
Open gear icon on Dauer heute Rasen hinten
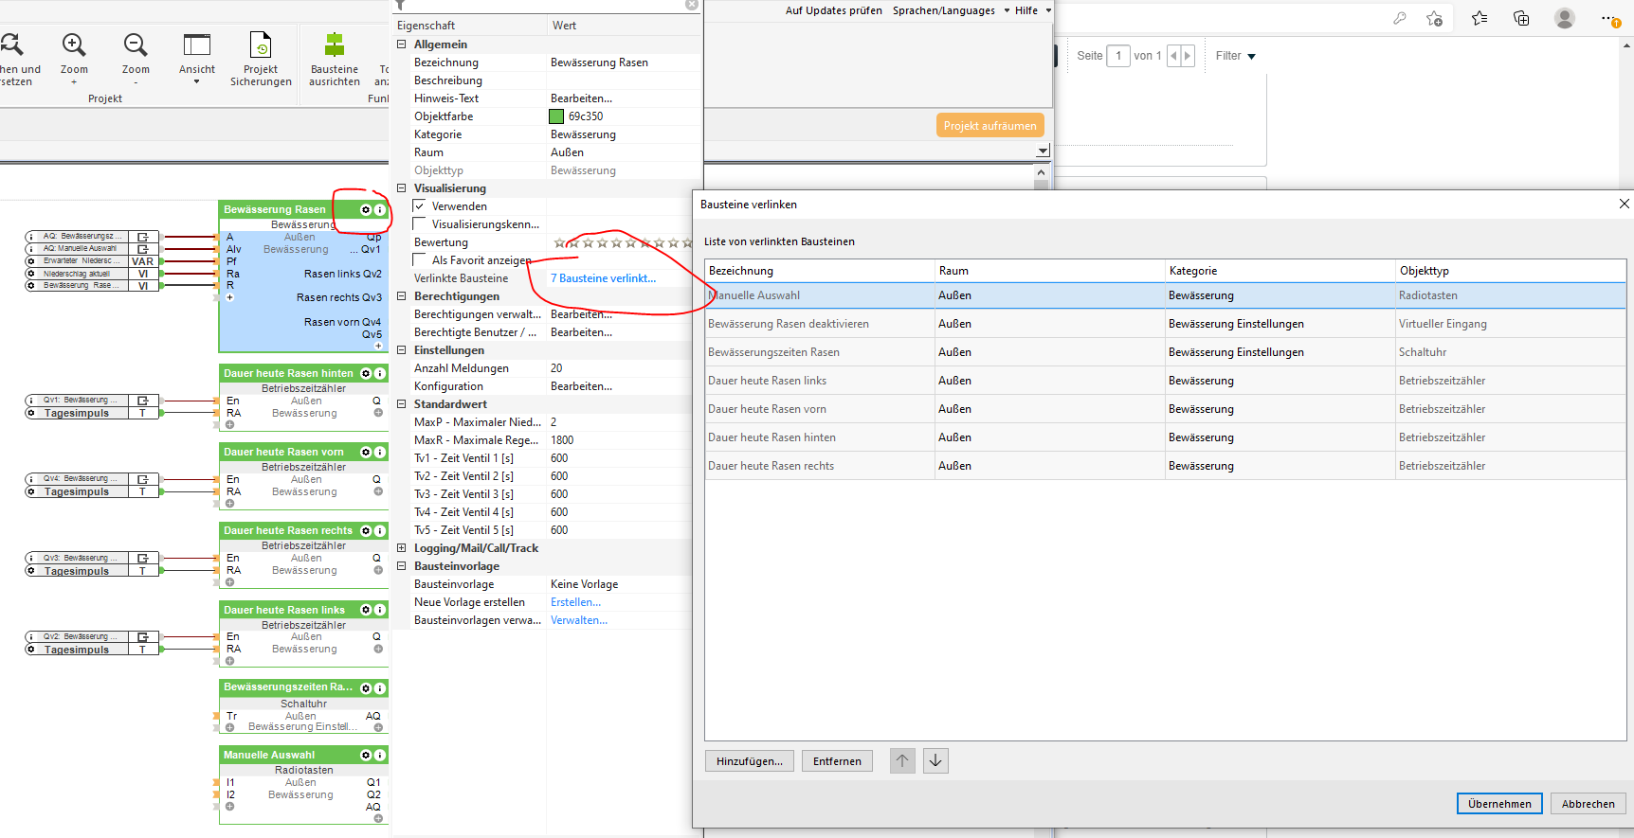(x=366, y=374)
